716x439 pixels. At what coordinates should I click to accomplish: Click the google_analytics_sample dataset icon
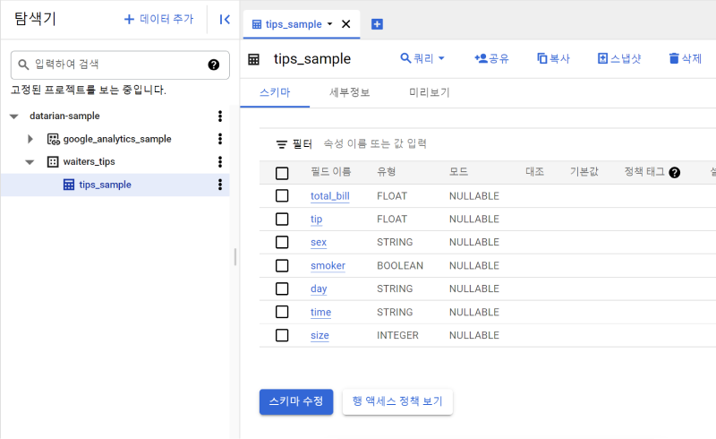tap(53, 139)
